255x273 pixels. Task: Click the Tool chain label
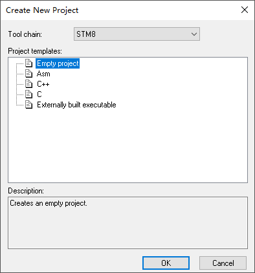[25, 34]
